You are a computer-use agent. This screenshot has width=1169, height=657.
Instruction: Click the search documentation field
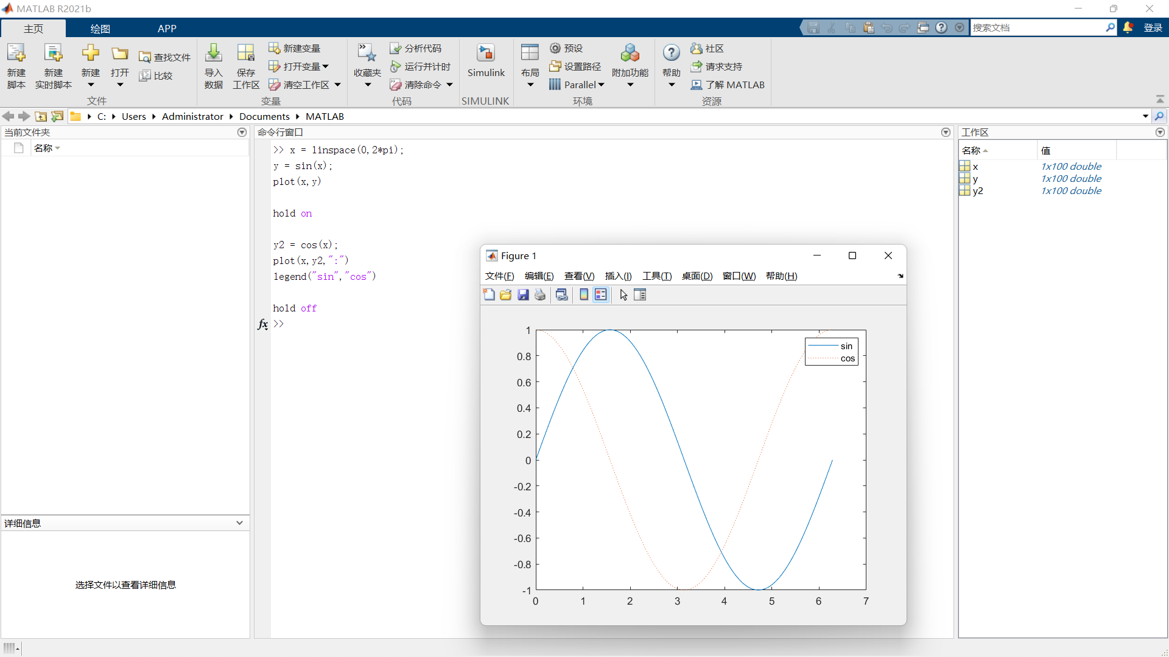pyautogui.click(x=1038, y=27)
